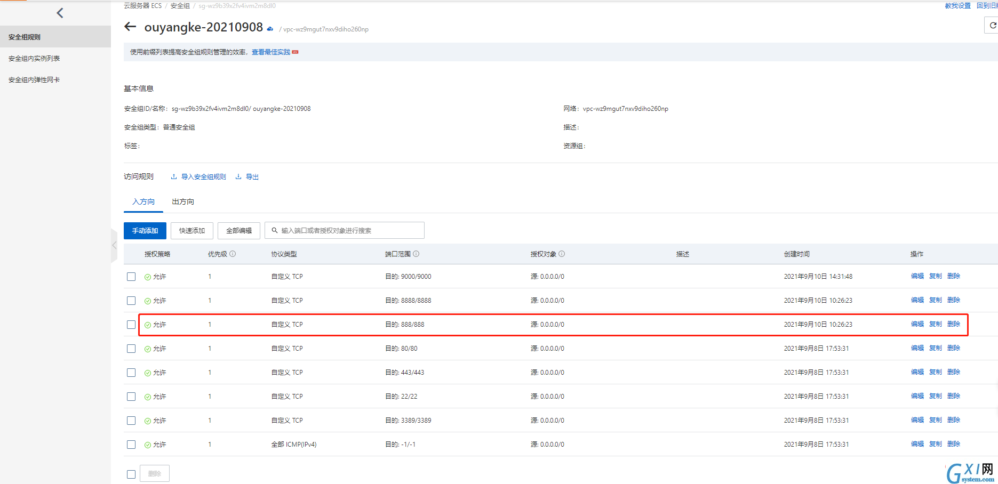Click the green allow icon on the 8888/8888 row

pos(148,301)
